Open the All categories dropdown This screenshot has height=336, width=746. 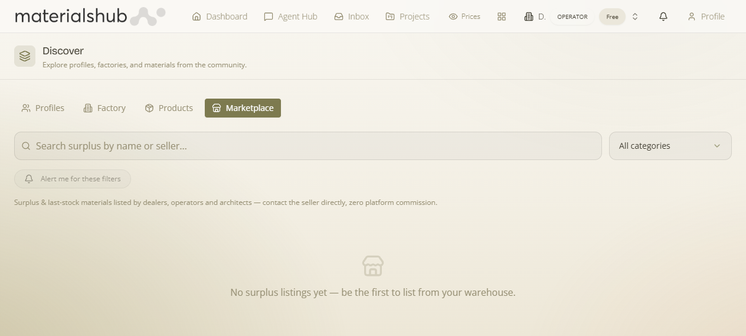670,146
